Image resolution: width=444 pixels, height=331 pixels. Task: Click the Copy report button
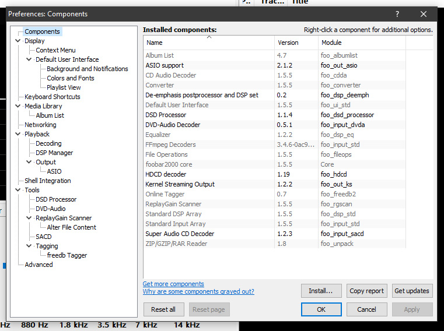pos(367,291)
